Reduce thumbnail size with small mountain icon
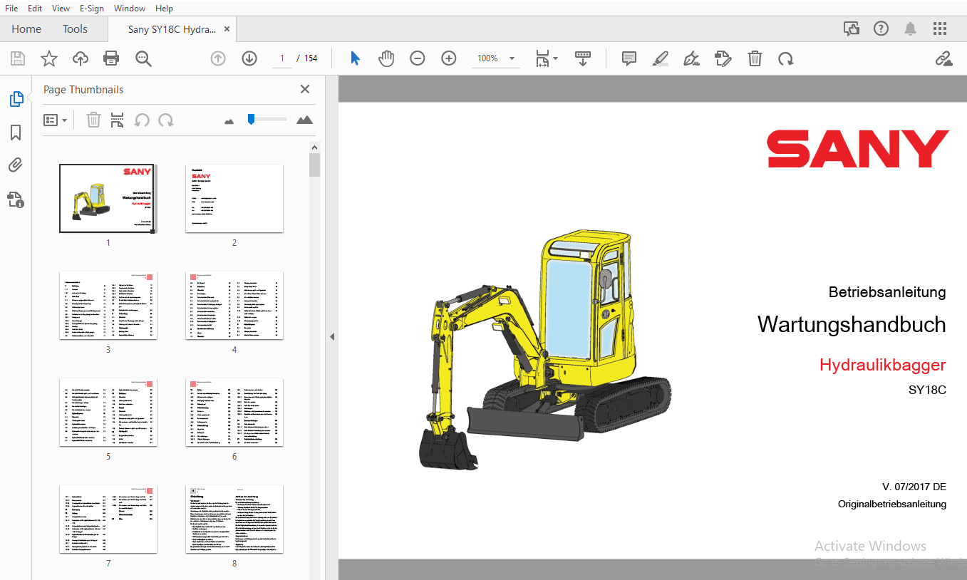The width and height of the screenshot is (967, 580). point(229,121)
